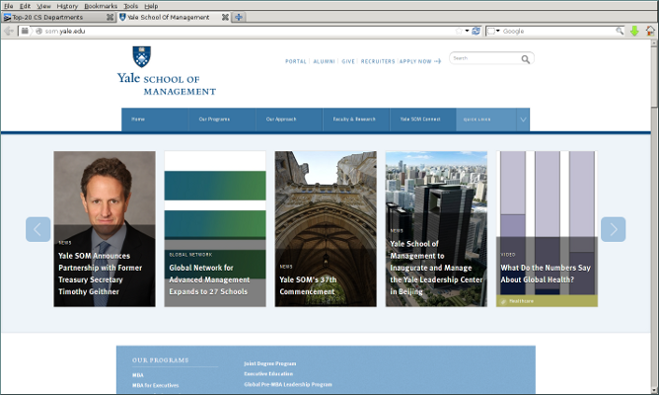Click the Our Programs footer heading

[x=160, y=360]
